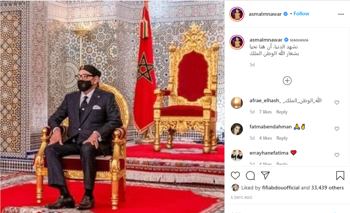350x213 pixels.
Task: Reply to fatmabendahman's comment
Action: 282,138
